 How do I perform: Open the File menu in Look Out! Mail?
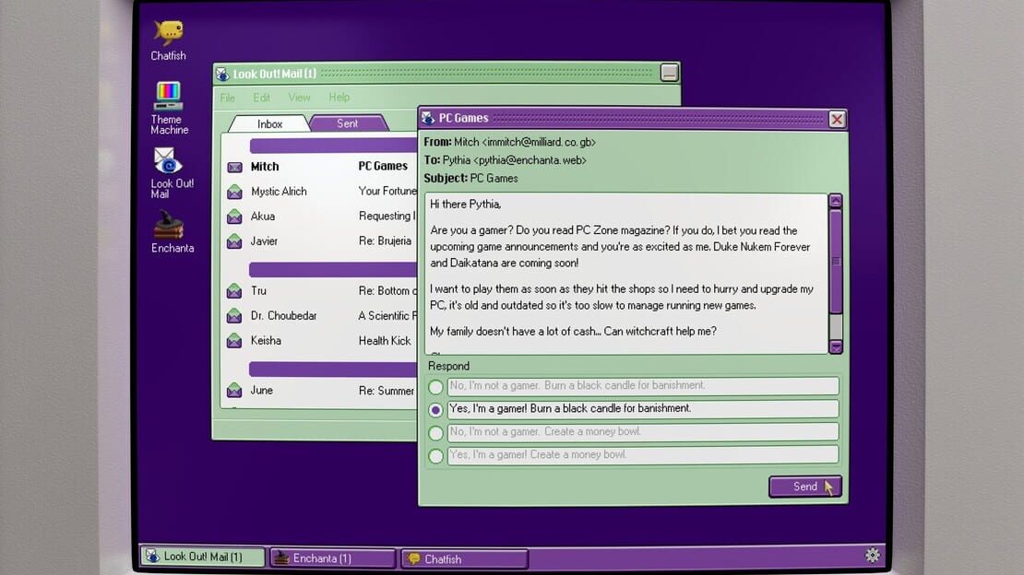[227, 98]
